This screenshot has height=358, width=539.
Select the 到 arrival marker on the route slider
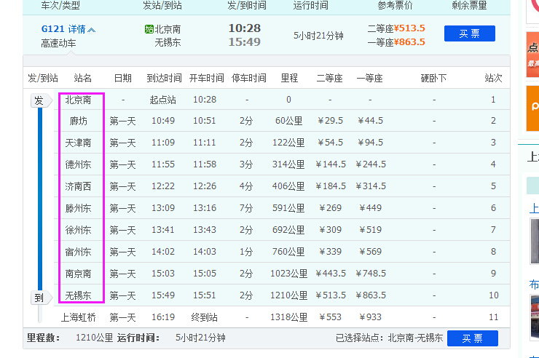(41, 298)
